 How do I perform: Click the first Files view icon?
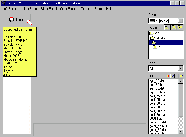168,76
